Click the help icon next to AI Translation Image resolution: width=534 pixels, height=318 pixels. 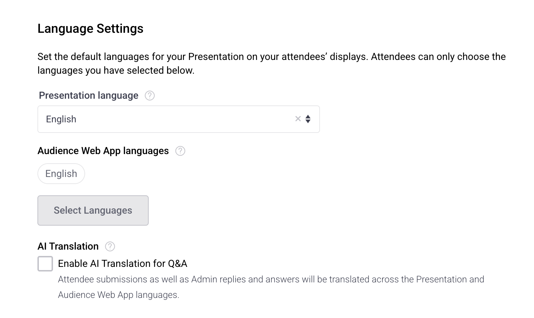[110, 246]
